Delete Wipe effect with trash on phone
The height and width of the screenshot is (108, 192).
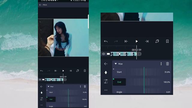click(85, 87)
